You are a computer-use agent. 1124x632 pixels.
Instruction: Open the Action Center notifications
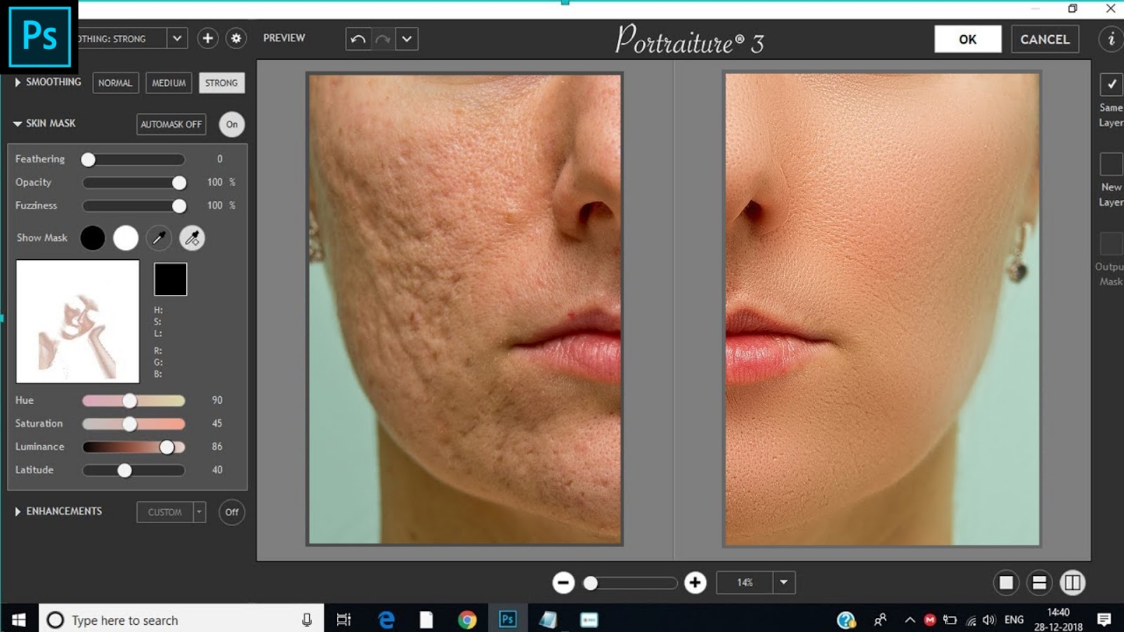(x=1104, y=620)
